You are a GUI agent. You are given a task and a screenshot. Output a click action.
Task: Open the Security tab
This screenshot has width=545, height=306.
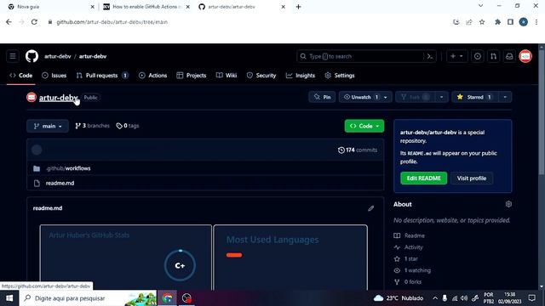[261, 76]
